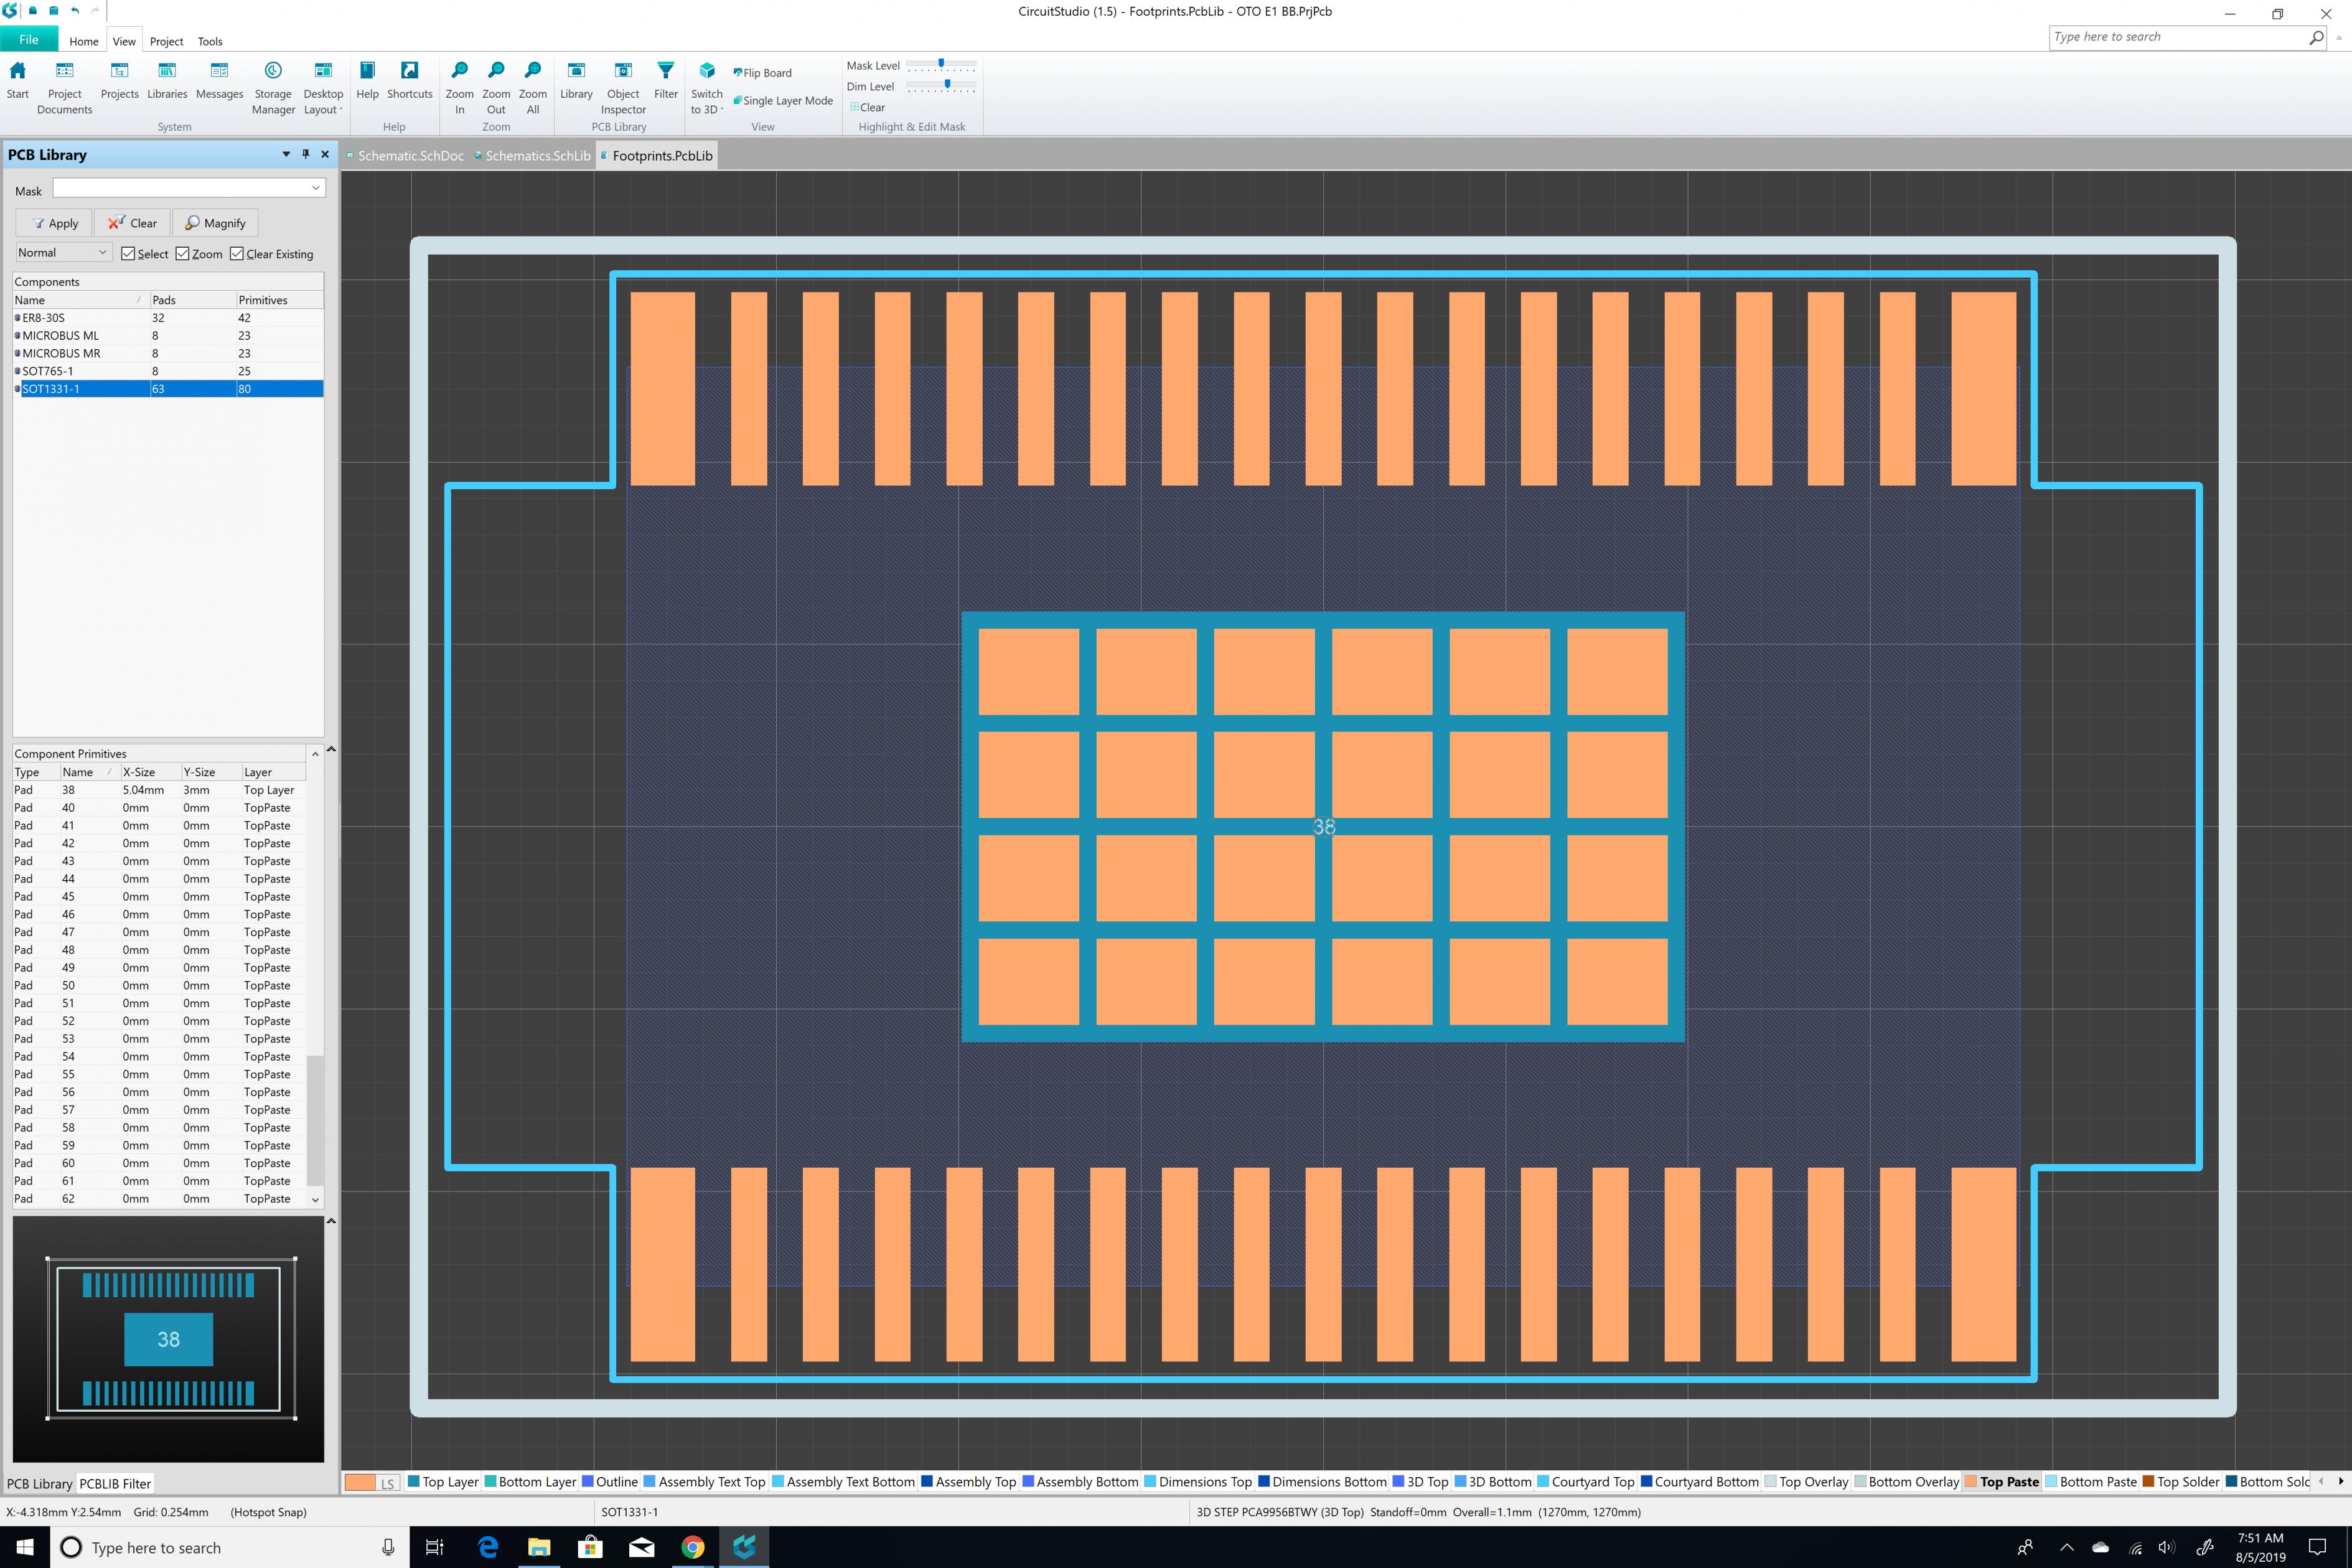Click the Start home icon
Image resolution: width=2352 pixels, height=1568 pixels.
click(18, 80)
